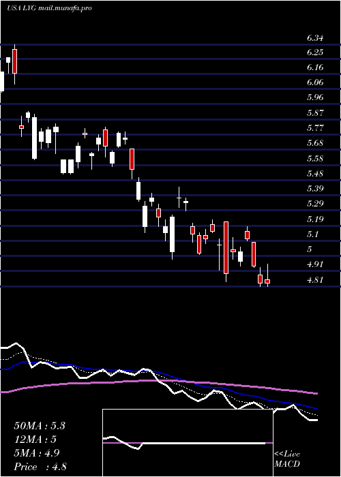The height and width of the screenshot is (477, 341).
Task: Click the '5MA : 4.9' readout
Action: click(37, 453)
